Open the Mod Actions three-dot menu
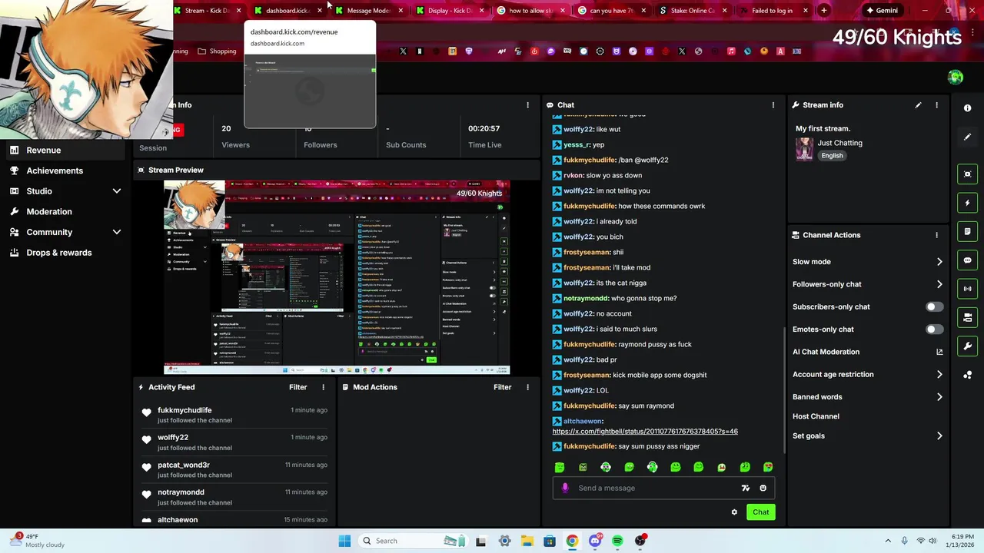Viewport: 984px width, 553px height. (527, 387)
